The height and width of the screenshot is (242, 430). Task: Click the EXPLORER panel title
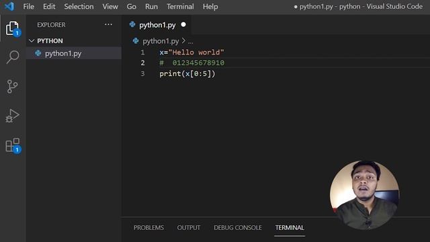[x=51, y=25]
